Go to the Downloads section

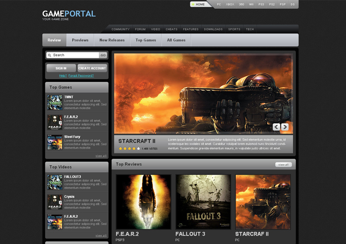213,29
